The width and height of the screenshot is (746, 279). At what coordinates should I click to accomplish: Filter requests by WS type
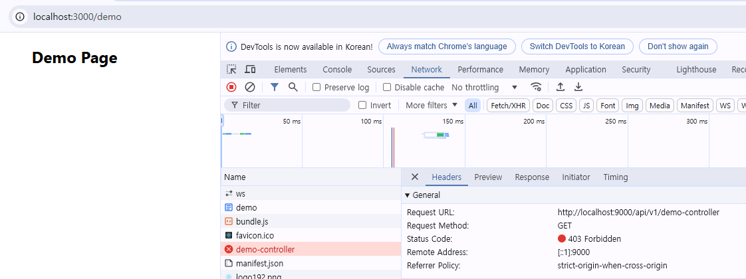(x=725, y=106)
